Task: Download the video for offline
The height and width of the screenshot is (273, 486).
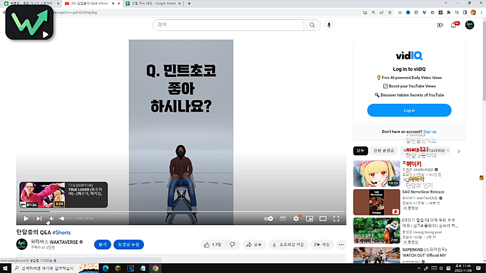Action: [288, 244]
